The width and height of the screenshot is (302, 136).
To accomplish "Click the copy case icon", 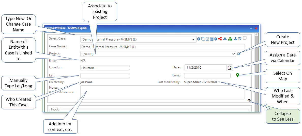I will pyautogui.click(x=203, y=39).
